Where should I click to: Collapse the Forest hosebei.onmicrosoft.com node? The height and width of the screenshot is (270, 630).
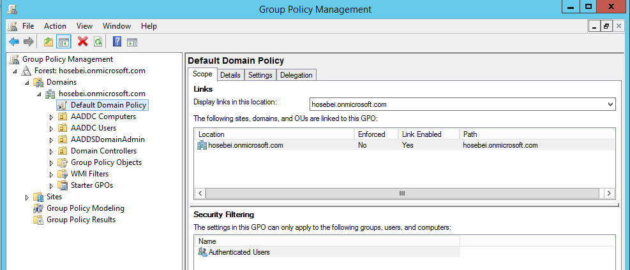coord(15,71)
